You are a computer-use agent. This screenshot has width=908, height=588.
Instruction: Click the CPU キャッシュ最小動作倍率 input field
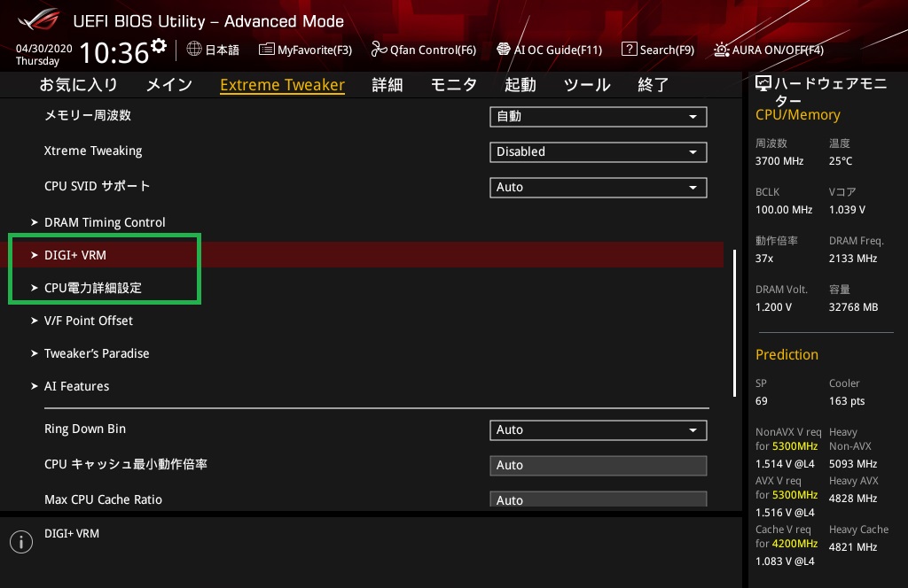[x=599, y=466]
